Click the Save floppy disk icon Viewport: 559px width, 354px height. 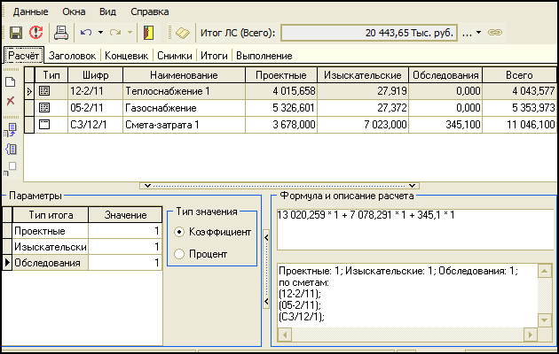(x=15, y=33)
